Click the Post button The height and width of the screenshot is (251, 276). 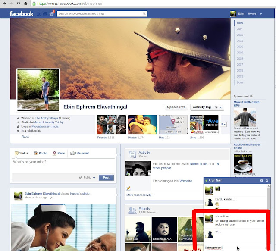click(x=106, y=178)
